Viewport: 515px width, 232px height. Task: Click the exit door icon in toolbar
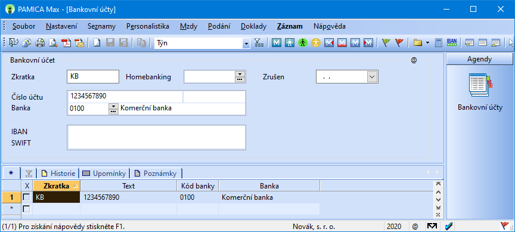pyautogui.click(x=14, y=43)
